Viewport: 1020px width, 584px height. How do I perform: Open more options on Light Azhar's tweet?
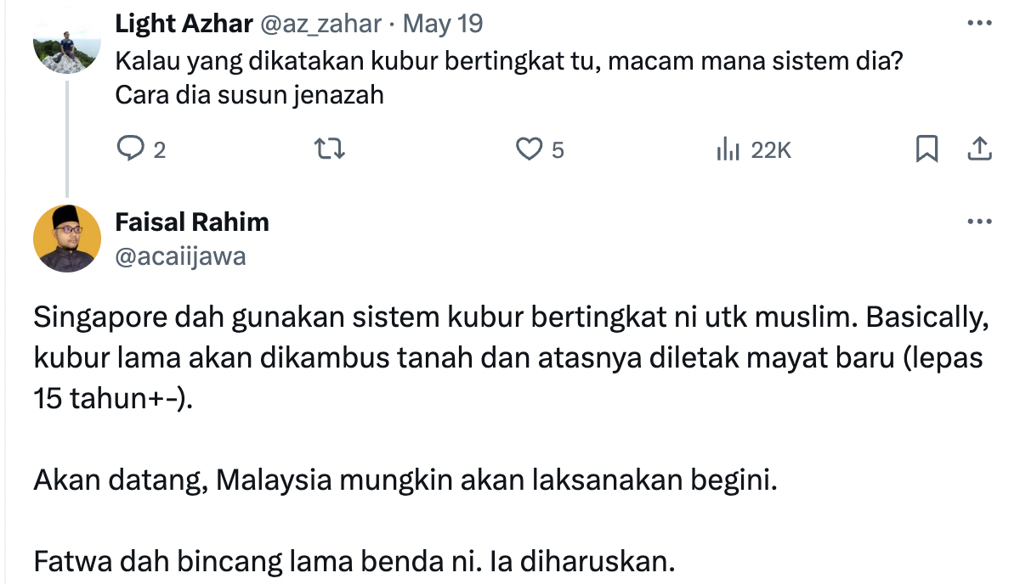tap(979, 24)
